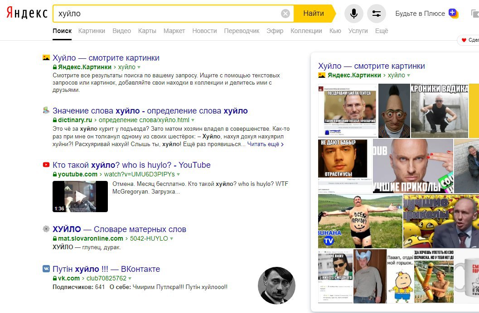
Task: Open the ВКонтакте result title
Action: 106,269
